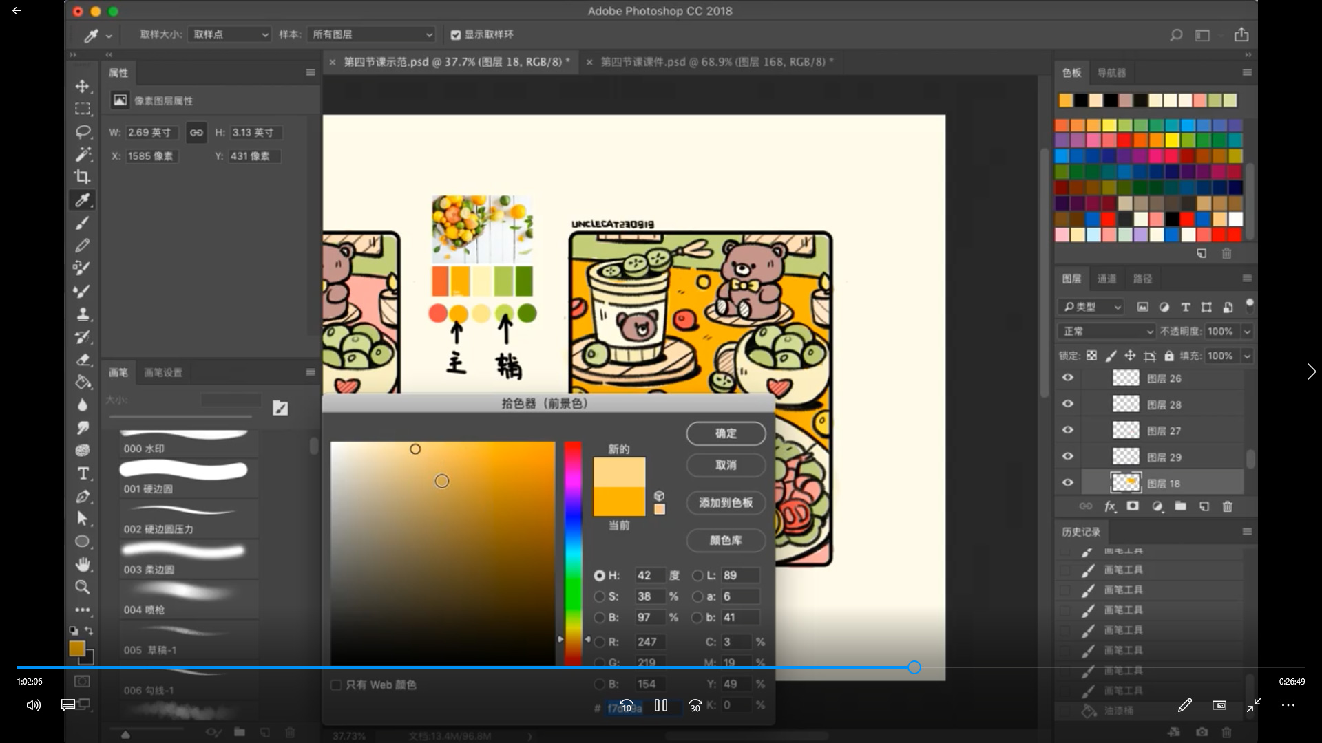Open the fill 100% dropdown arrow
The image size is (1322, 743).
(1247, 356)
